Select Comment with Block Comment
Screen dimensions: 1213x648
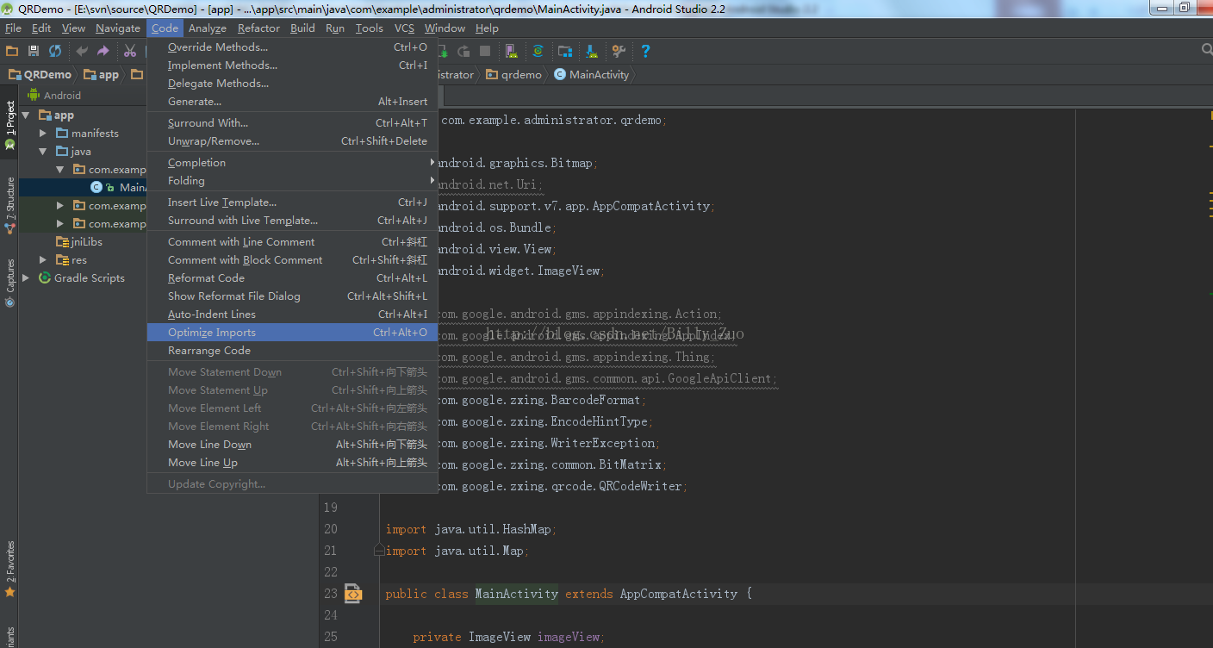pyautogui.click(x=292, y=259)
